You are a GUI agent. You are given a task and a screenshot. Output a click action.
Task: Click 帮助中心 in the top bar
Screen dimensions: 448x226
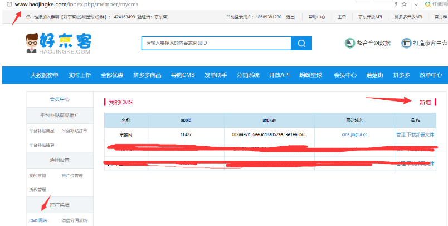pyautogui.click(x=316, y=17)
